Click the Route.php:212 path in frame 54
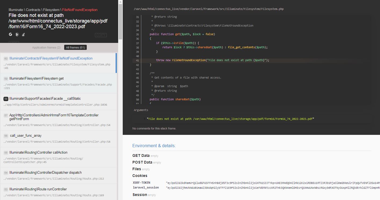 54,179
